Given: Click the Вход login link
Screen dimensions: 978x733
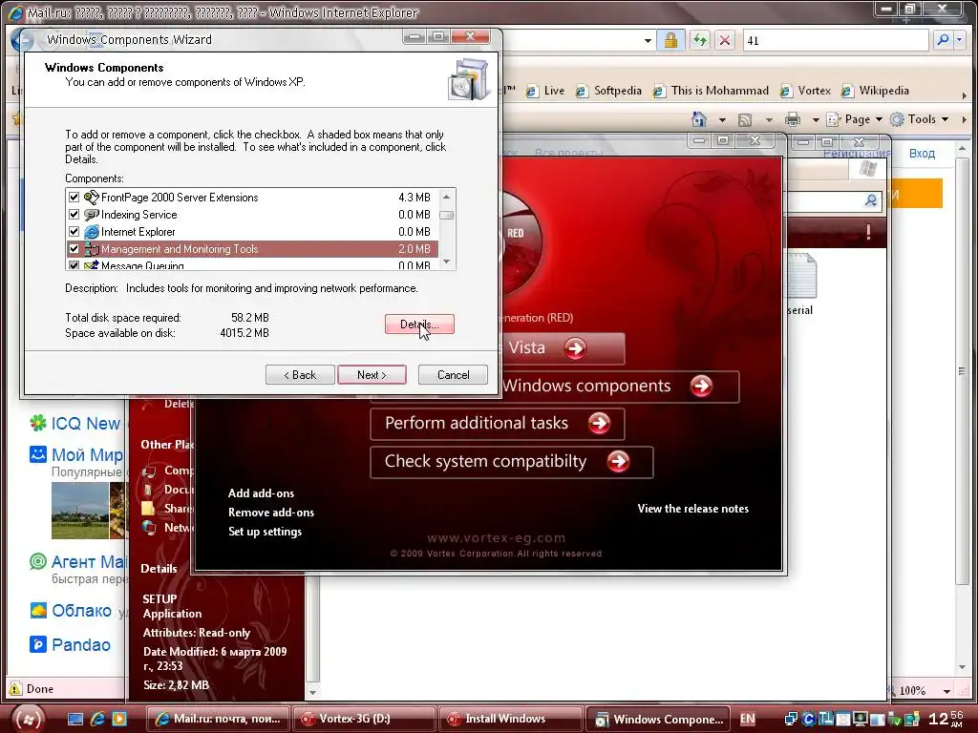Looking at the screenshot, I should point(922,154).
